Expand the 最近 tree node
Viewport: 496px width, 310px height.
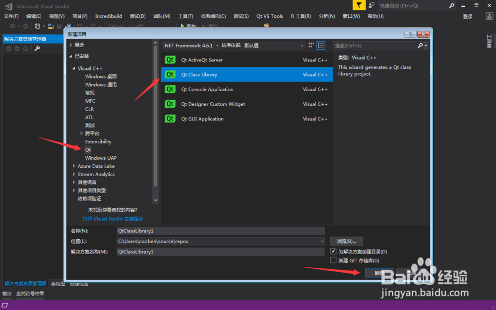(x=71, y=45)
